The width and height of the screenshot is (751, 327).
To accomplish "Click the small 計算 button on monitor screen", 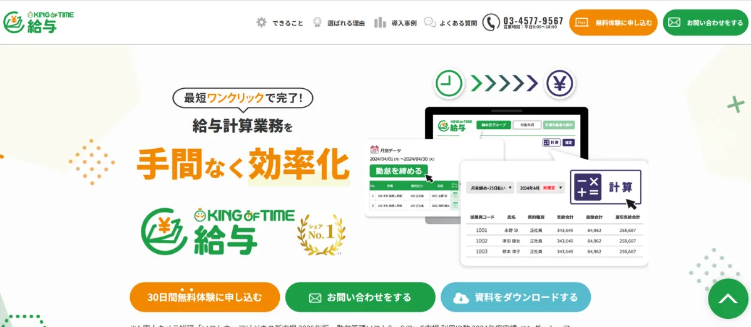I will [551, 143].
